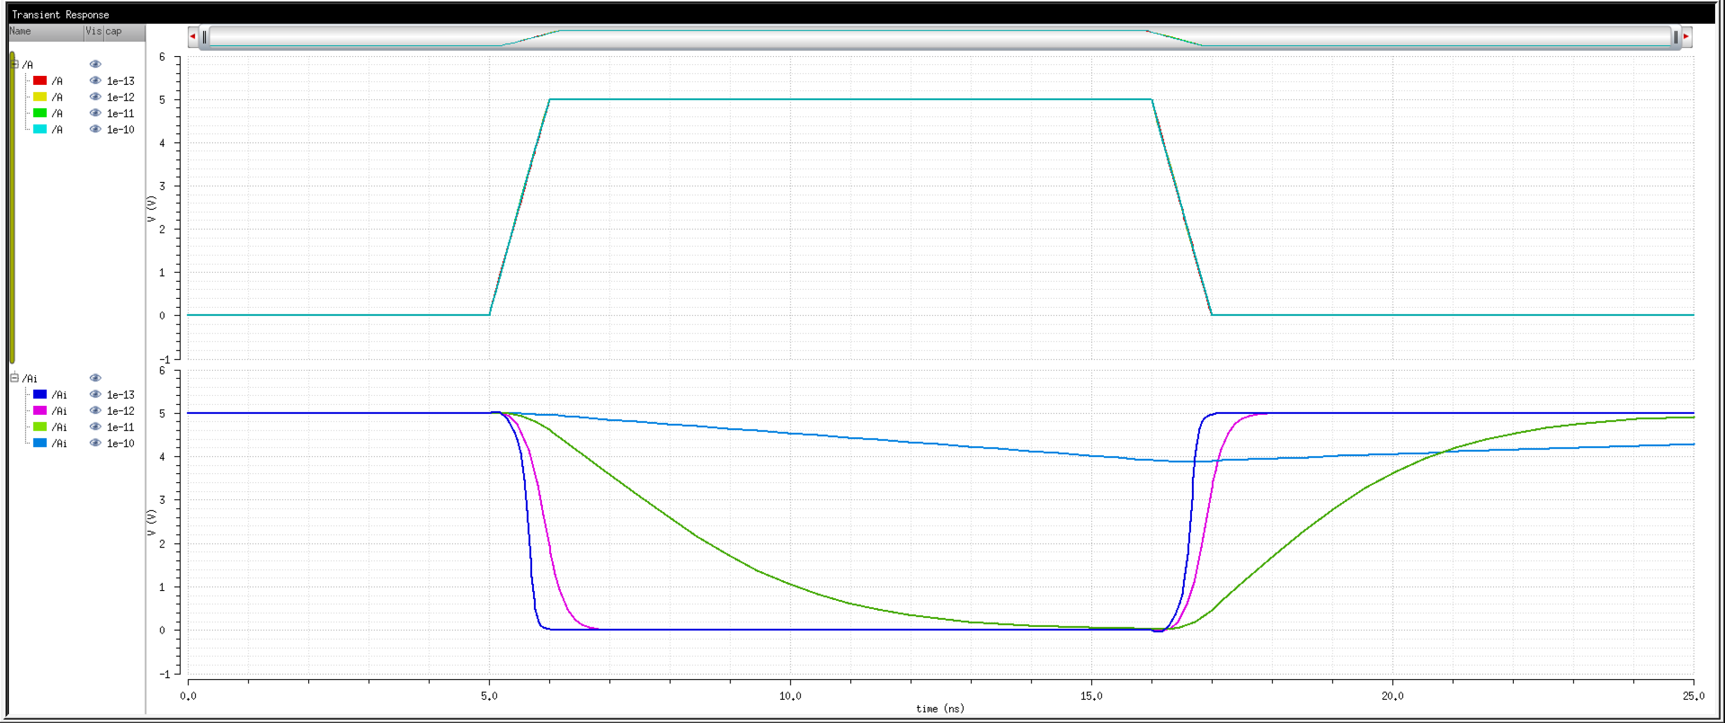Collapse the /Ai signal group

click(14, 378)
